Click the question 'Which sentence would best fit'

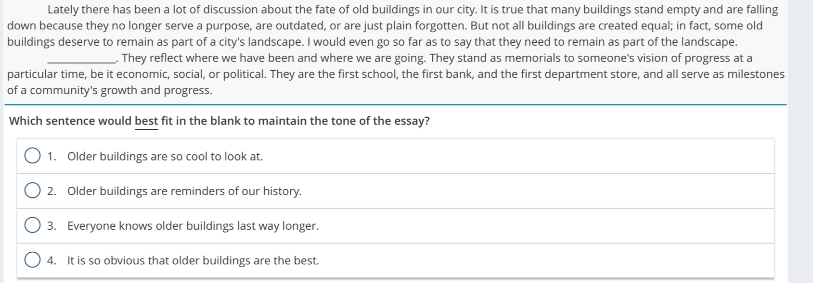pyautogui.click(x=219, y=121)
